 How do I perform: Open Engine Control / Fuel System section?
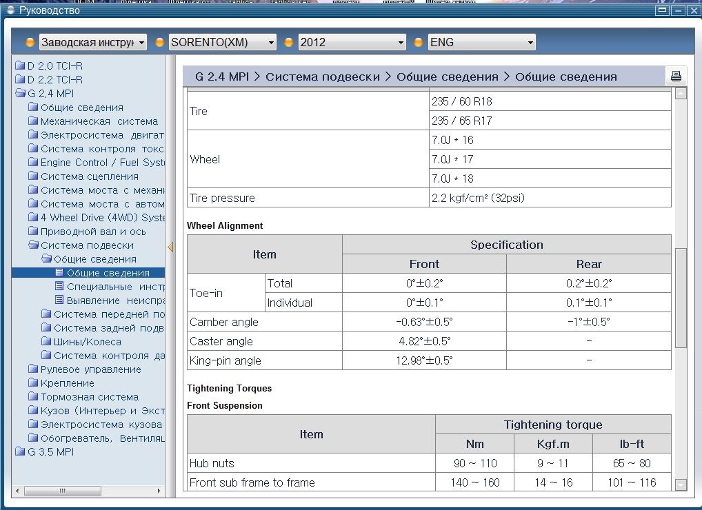tap(102, 163)
